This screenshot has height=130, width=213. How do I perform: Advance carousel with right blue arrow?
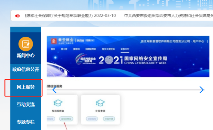click(x=202, y=90)
